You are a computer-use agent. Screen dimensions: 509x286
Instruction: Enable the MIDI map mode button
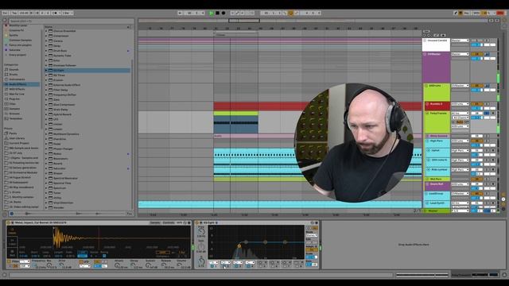point(476,13)
